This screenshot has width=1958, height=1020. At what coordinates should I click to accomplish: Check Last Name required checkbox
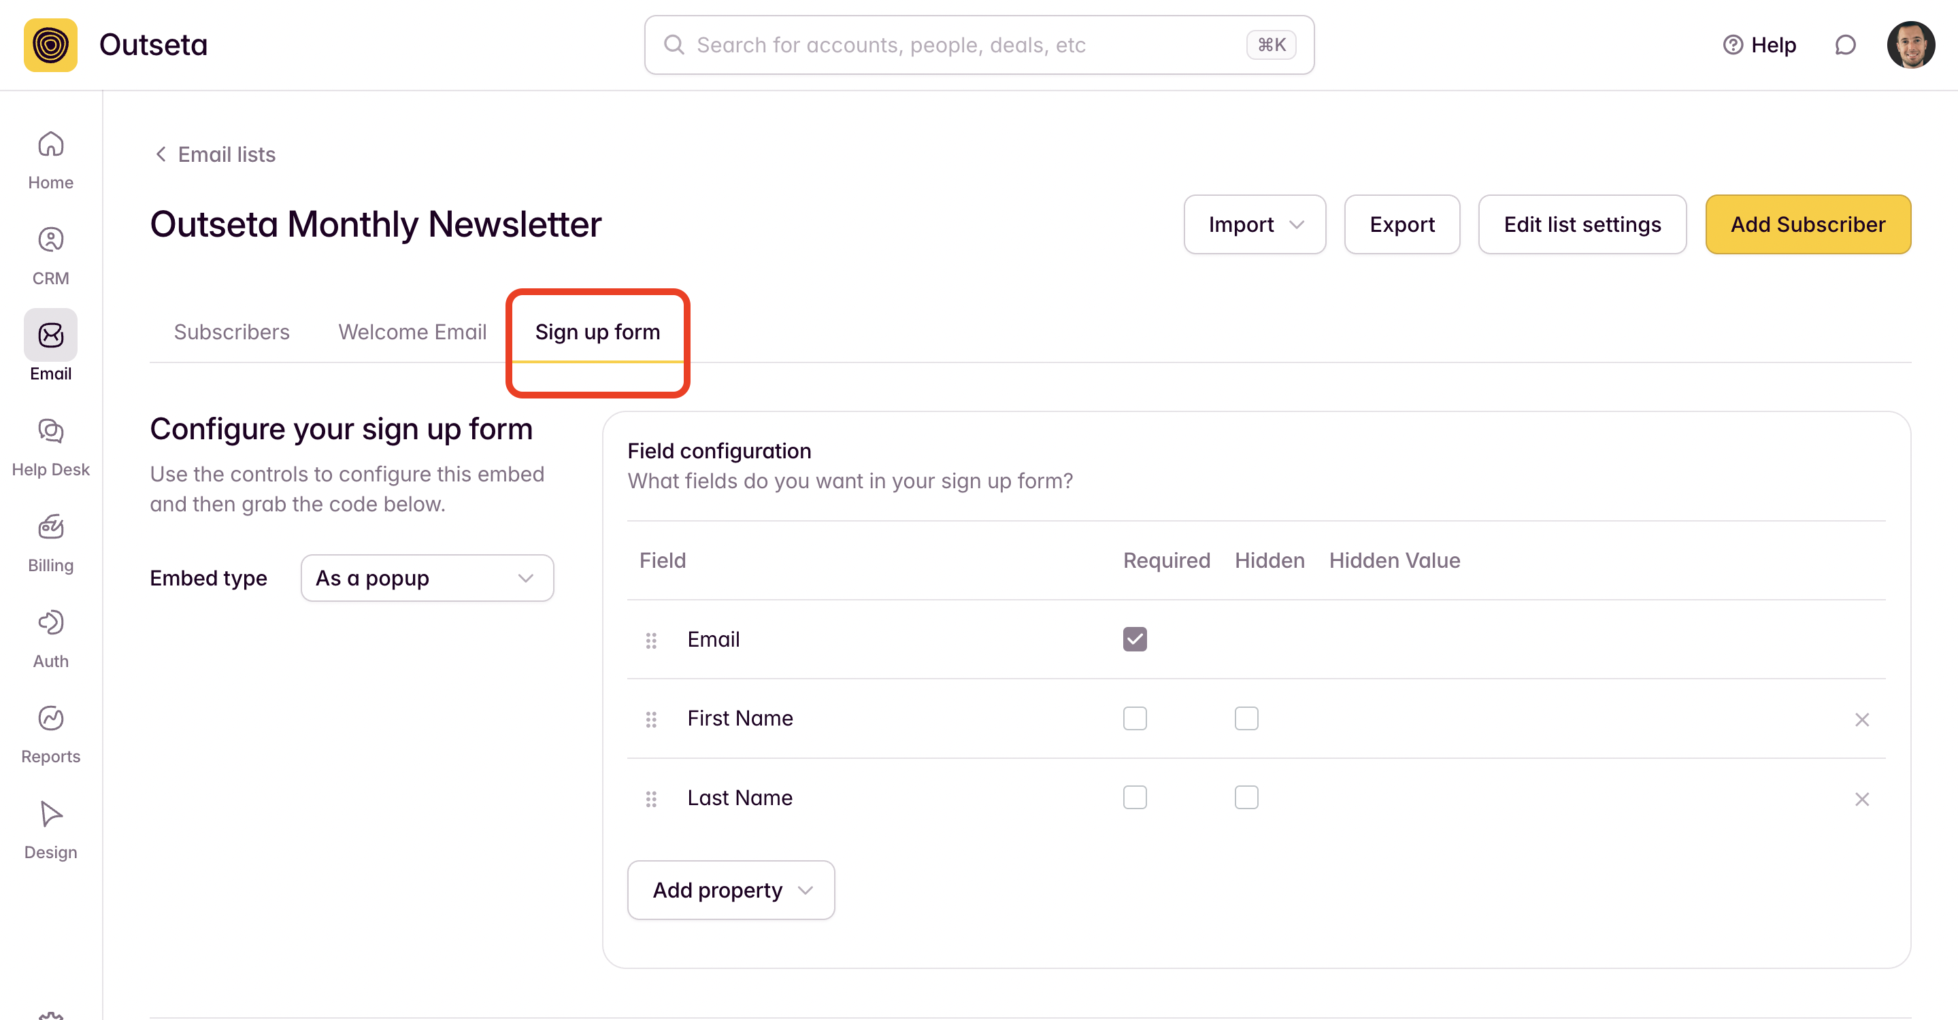(x=1134, y=798)
